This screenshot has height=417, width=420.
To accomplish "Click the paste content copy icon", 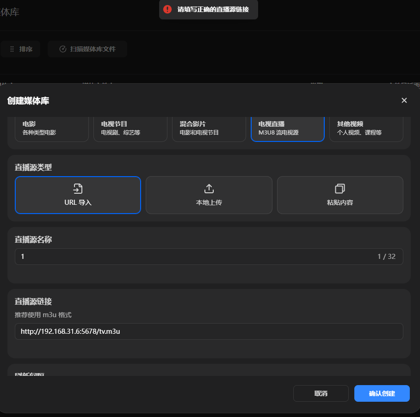I will [340, 189].
